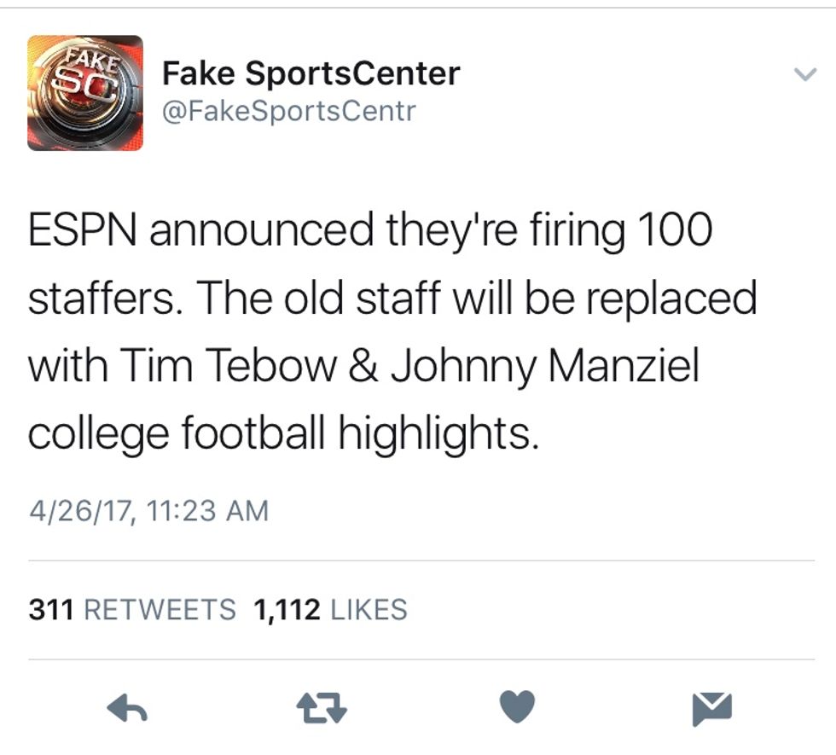Click the 4/26/17, 11:23 AM timestamp
This screenshot has width=836, height=755.
(148, 510)
